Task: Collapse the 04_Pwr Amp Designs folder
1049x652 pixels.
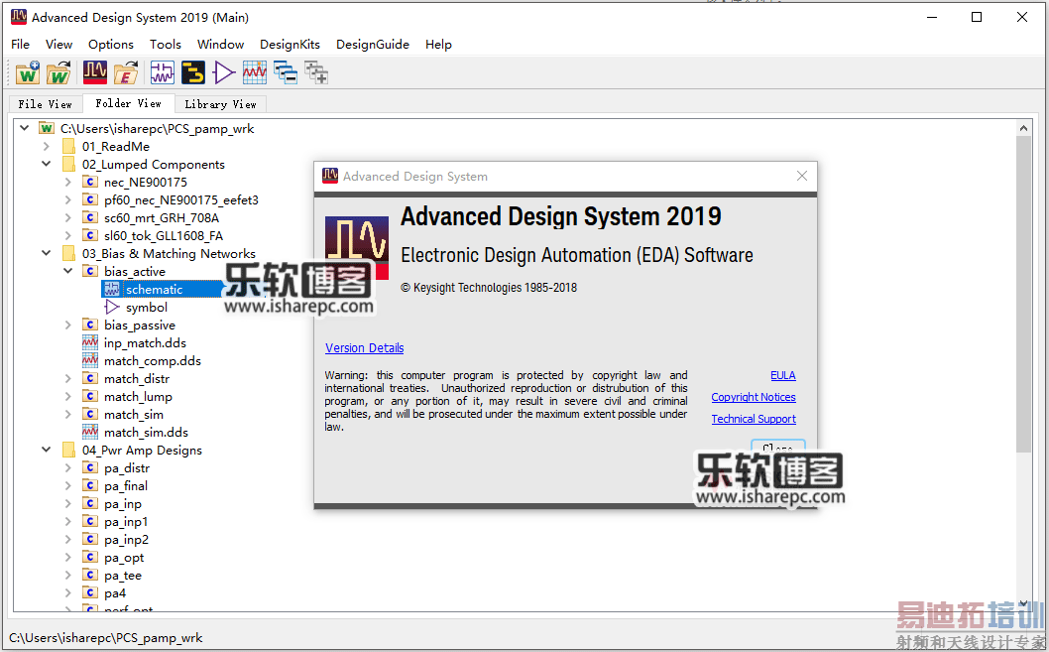Action: coord(46,450)
